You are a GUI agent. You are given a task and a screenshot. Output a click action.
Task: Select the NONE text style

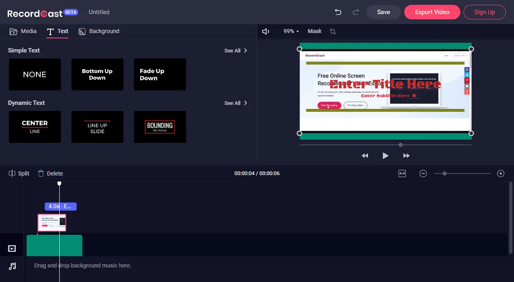(35, 74)
